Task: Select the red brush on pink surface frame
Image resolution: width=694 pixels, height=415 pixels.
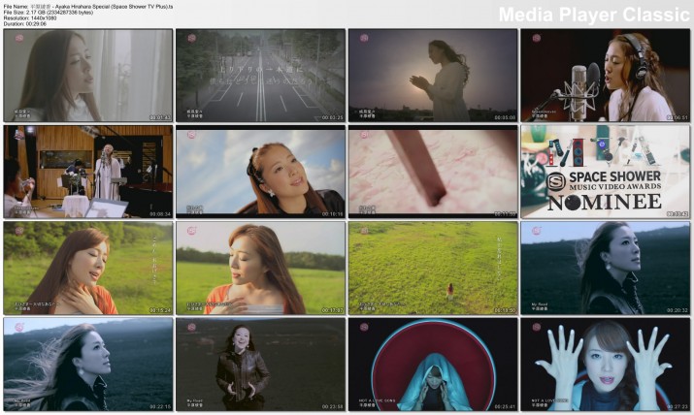Action: [433, 172]
